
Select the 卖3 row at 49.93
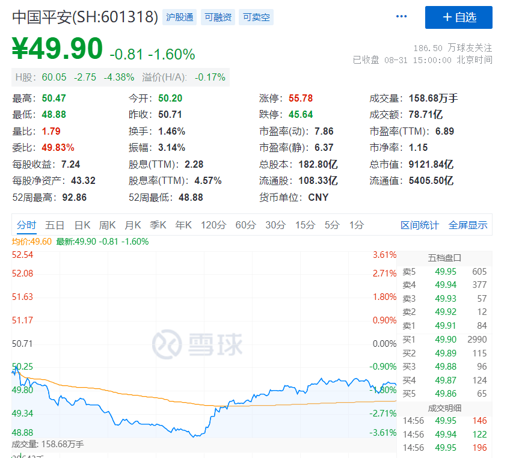(444, 299)
